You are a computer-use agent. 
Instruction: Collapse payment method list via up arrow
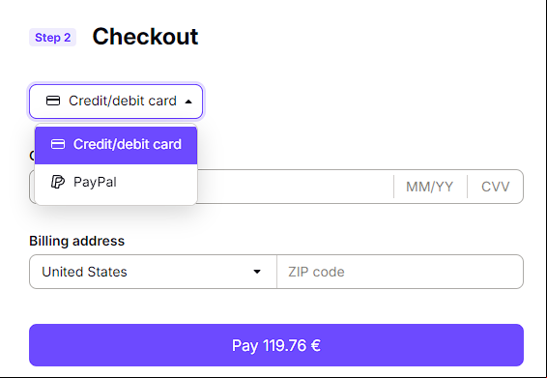188,102
